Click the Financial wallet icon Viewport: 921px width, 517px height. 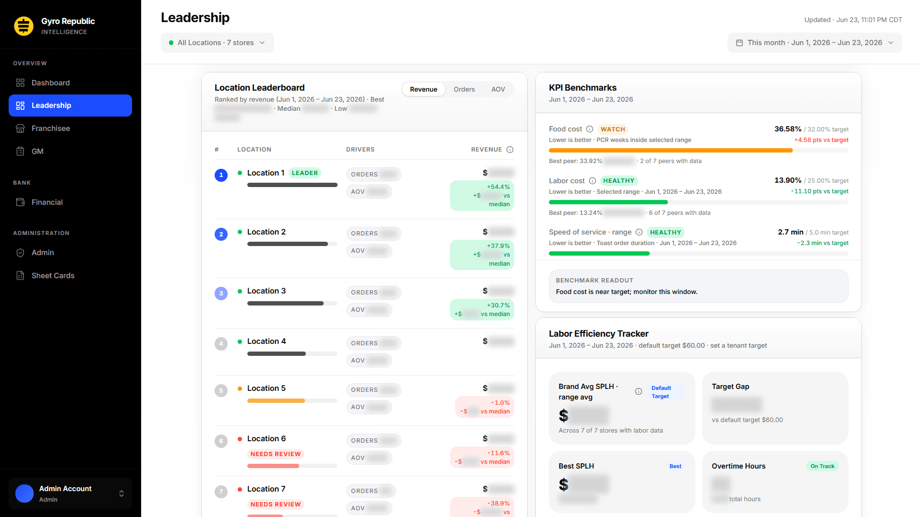point(20,202)
